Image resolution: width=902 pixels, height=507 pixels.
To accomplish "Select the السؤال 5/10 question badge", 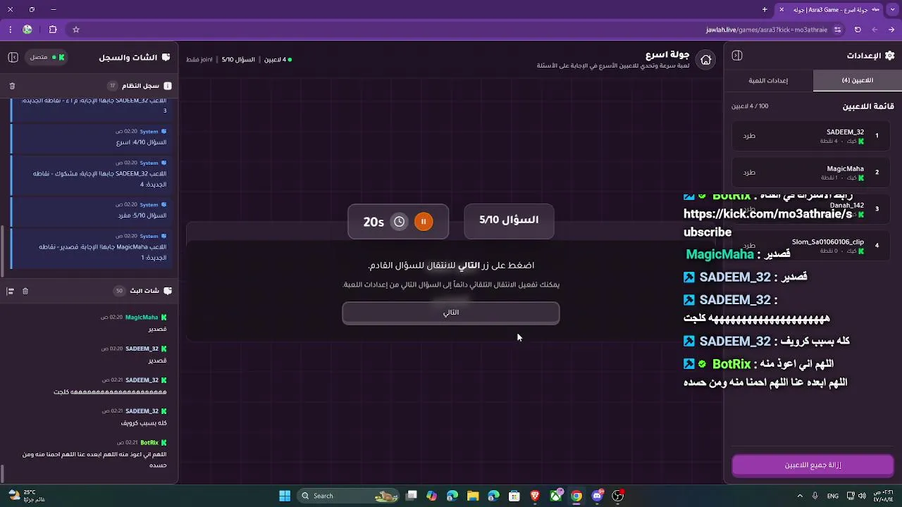I will pyautogui.click(x=509, y=220).
